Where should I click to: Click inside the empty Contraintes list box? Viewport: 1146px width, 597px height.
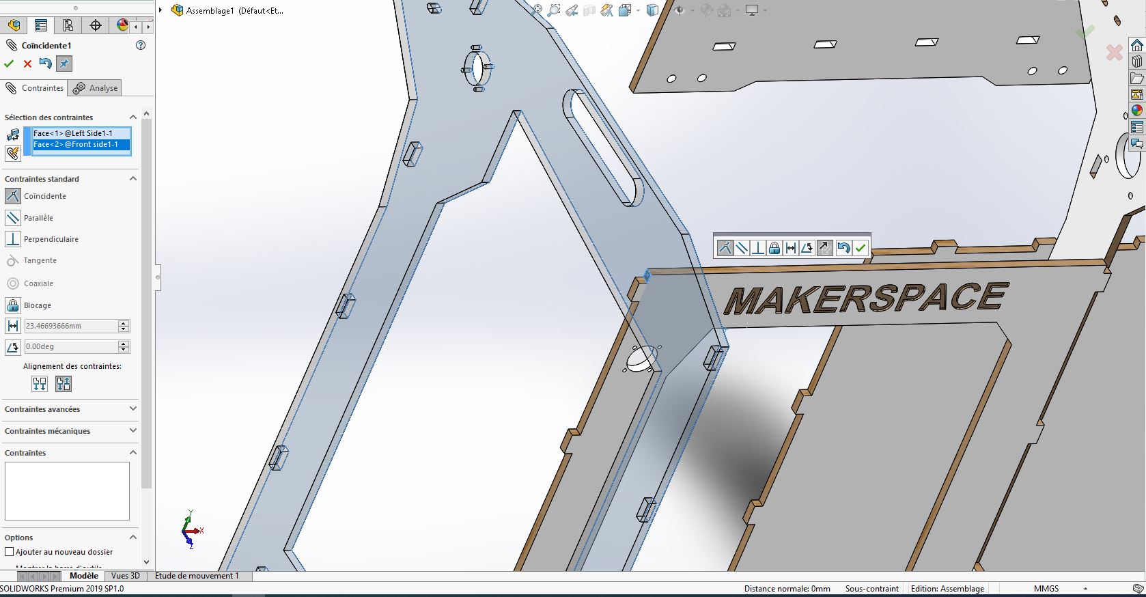(67, 491)
